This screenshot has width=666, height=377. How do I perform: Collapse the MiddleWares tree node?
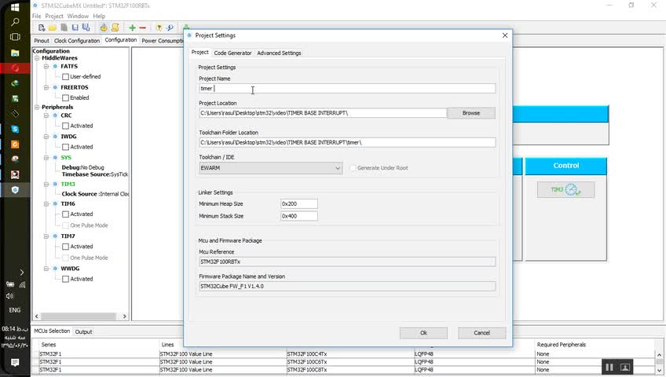tap(38, 58)
